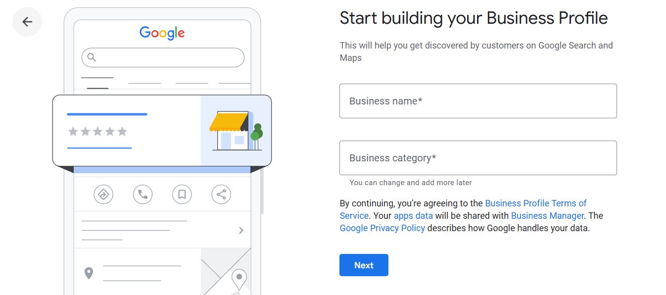Click the Share icon in the phone preview

221,194
